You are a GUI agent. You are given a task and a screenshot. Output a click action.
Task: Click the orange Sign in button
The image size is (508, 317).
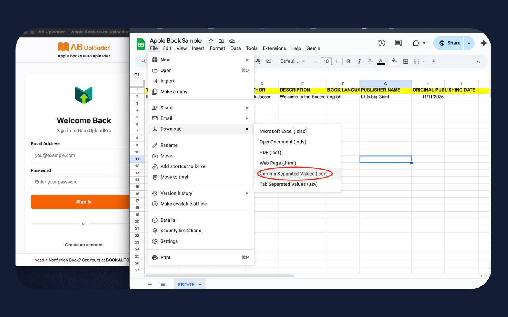[80, 202]
